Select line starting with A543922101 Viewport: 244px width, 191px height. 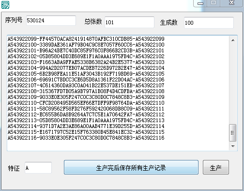86,50
